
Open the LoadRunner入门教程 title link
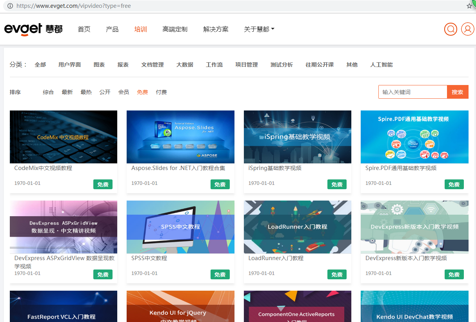(x=276, y=258)
